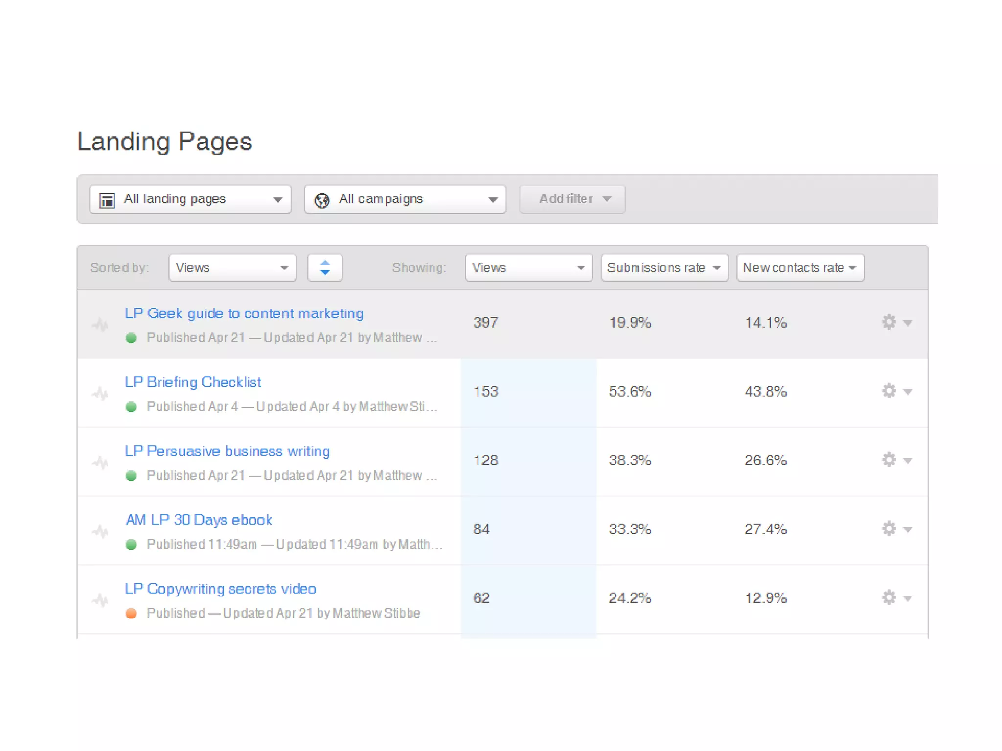Image resolution: width=1002 pixels, height=751 pixels.
Task: Click analytics pulse icon beside LP Briefing Checklist
Action: pos(100,393)
